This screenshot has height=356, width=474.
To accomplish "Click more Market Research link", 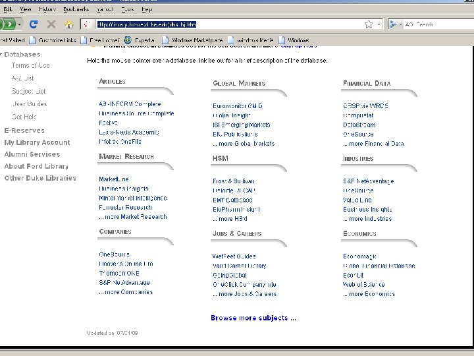I will click(x=133, y=217).
